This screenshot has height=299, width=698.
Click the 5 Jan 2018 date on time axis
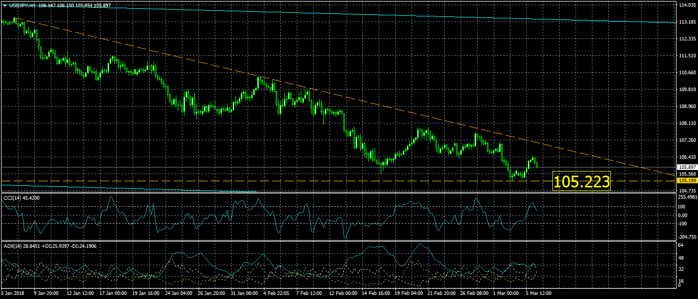click(x=13, y=294)
